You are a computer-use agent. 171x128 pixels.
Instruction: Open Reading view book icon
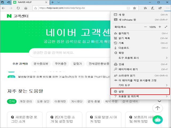(x=128, y=8)
